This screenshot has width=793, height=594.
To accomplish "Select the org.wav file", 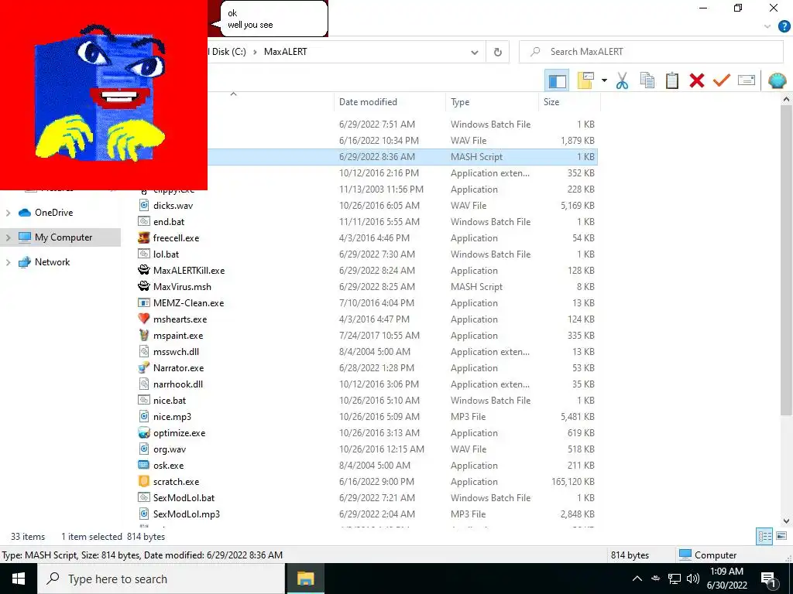I will pos(170,449).
